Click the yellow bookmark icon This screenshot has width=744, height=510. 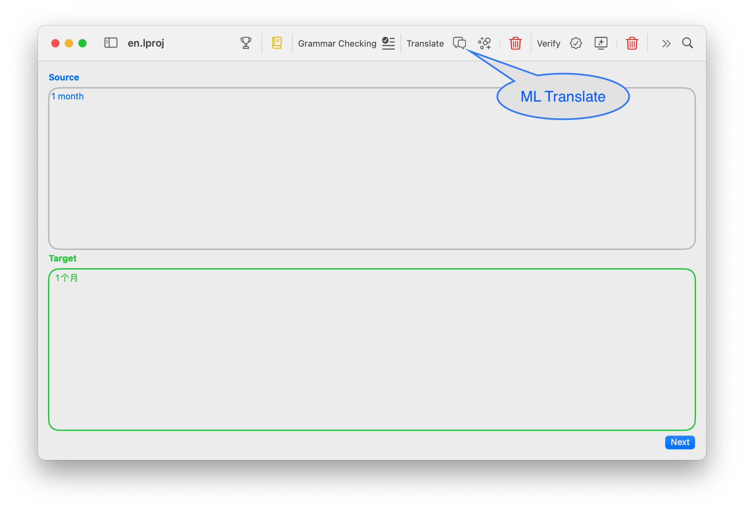277,43
